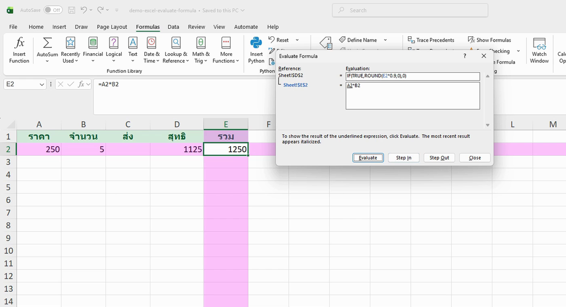Click formula bar text =A2*B2
The image size is (566, 307).
tap(108, 84)
